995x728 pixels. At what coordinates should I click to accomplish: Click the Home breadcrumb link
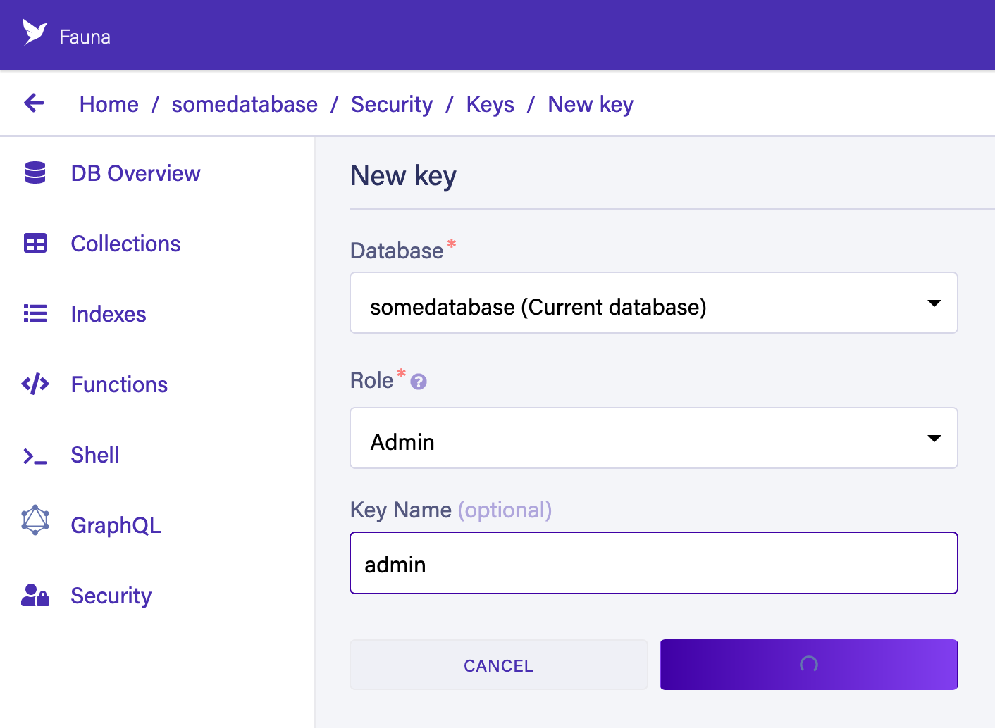click(x=109, y=104)
